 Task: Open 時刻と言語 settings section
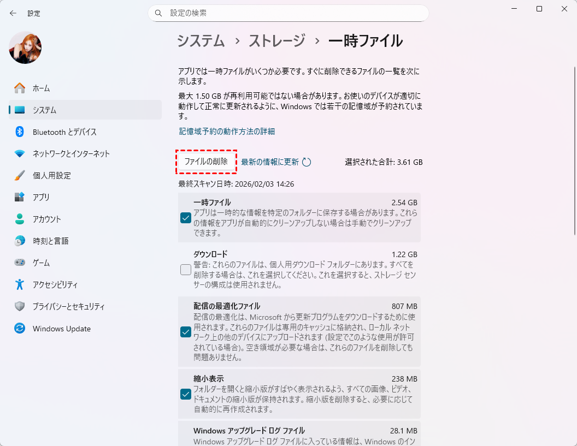click(50, 241)
